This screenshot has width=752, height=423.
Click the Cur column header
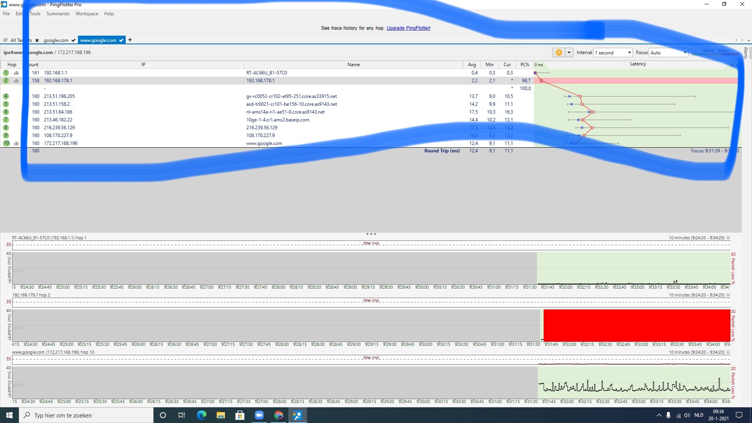click(507, 65)
